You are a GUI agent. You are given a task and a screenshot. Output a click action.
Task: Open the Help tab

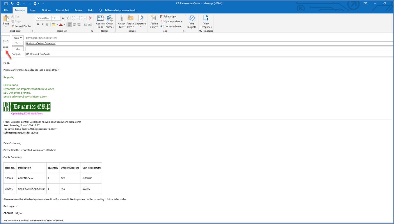(x=90, y=10)
